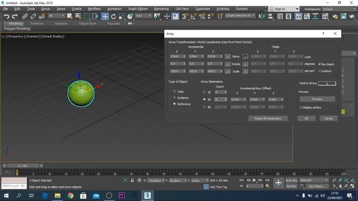Choose the 2D array dimension radio

coord(204,99)
